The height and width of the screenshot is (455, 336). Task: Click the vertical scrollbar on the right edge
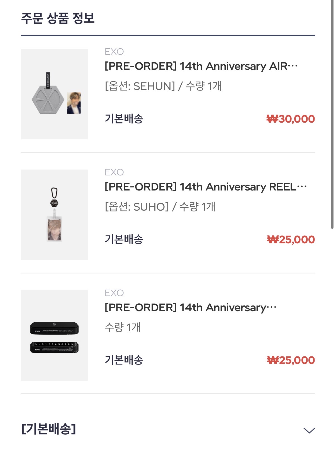(x=332, y=112)
